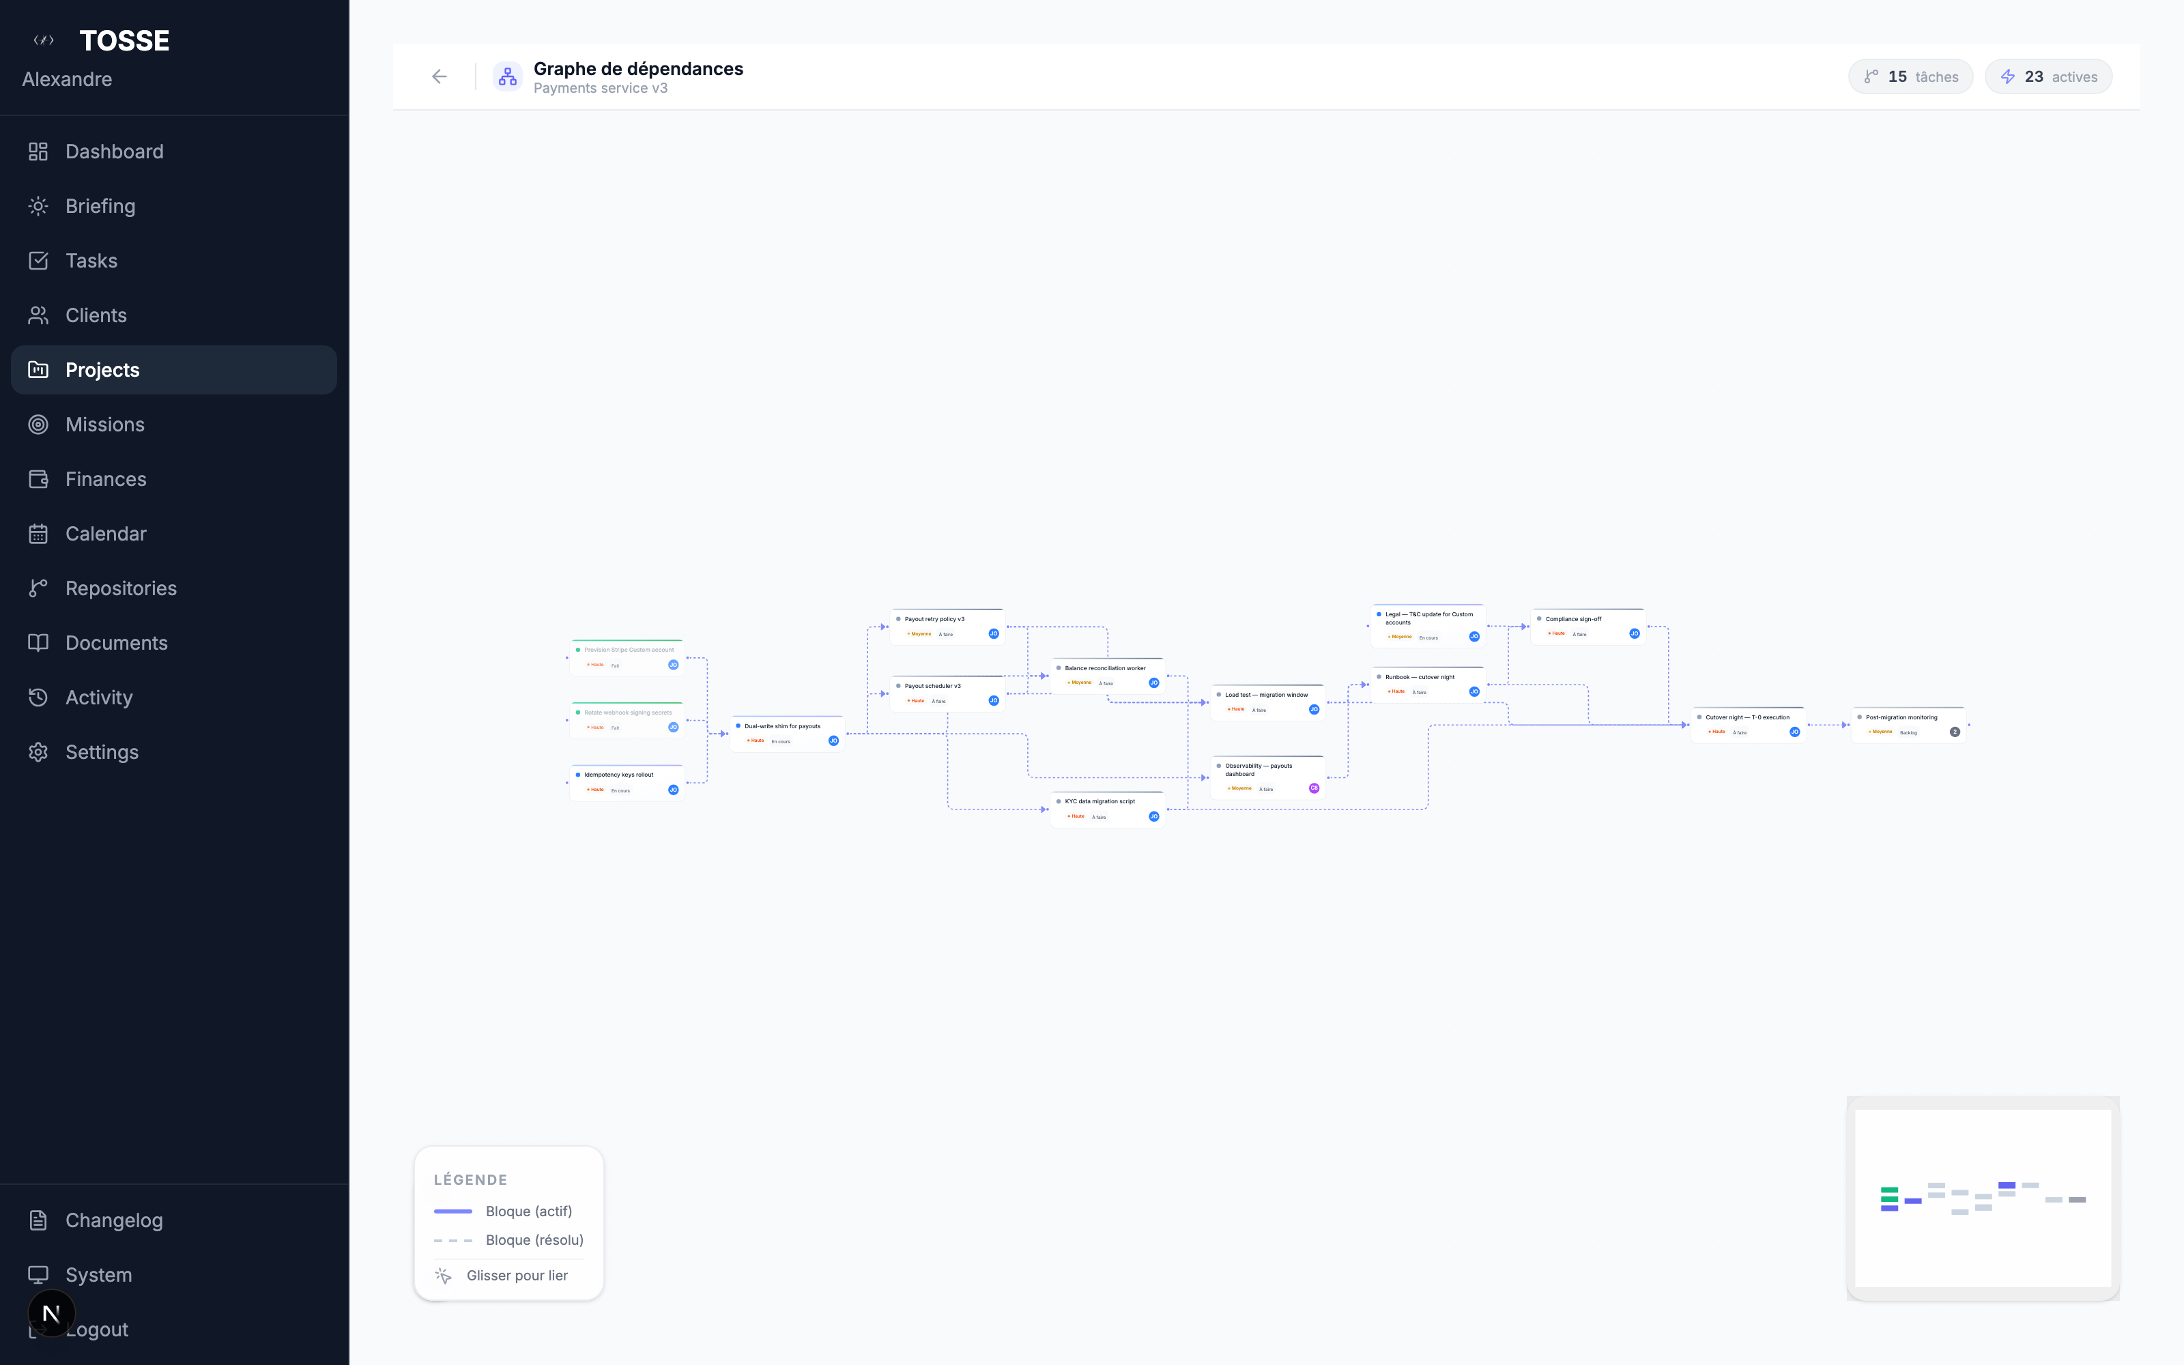This screenshot has height=1365, width=2184.
Task: Select Changelog in the sidebar
Action: (115, 1220)
